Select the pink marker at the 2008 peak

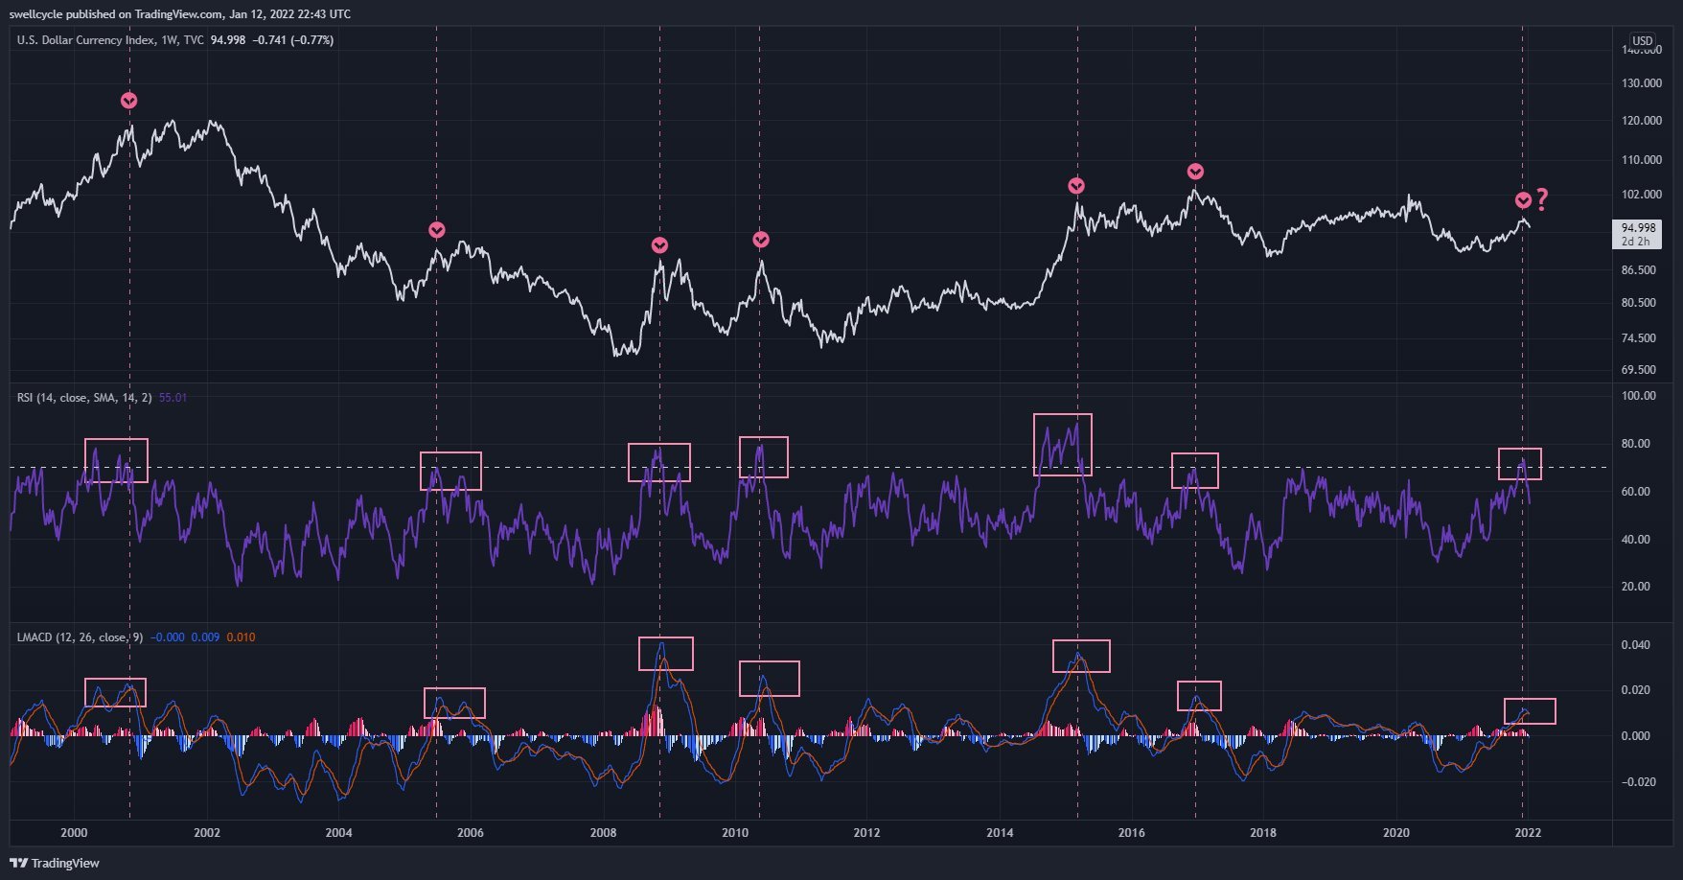pyautogui.click(x=659, y=245)
